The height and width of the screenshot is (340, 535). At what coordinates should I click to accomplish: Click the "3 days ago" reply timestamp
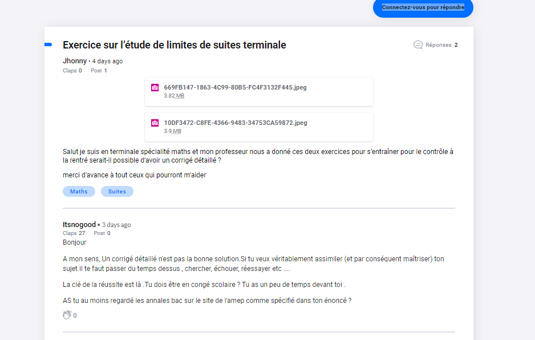(116, 225)
